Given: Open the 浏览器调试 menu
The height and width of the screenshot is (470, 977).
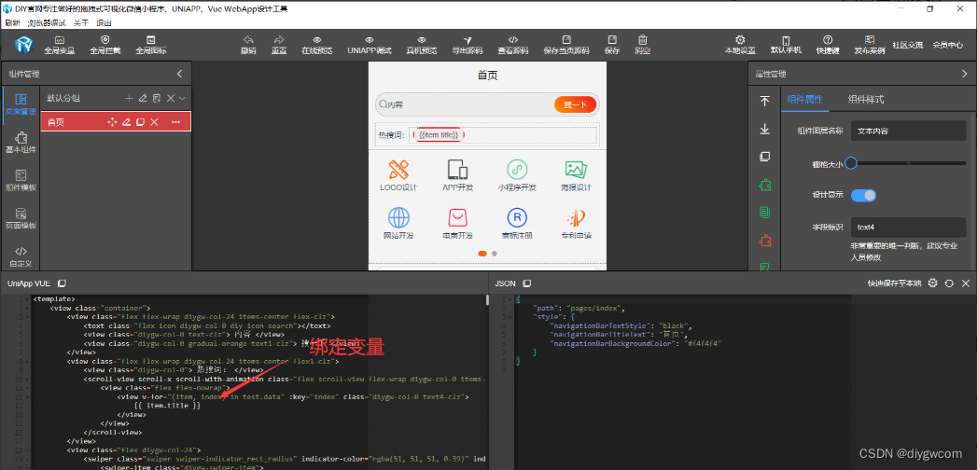Looking at the screenshot, I should (x=47, y=23).
